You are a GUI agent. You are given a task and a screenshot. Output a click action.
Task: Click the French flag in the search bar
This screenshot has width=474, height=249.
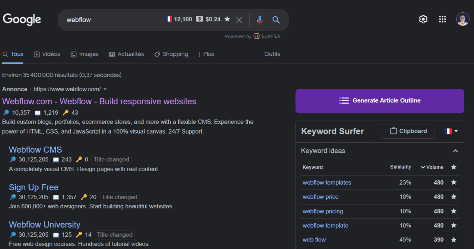click(169, 19)
